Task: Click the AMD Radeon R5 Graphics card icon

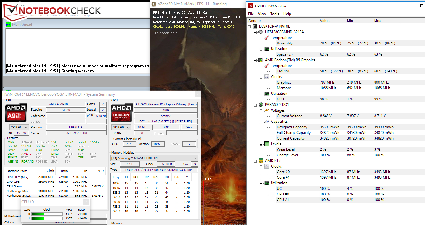Action: click(261, 60)
